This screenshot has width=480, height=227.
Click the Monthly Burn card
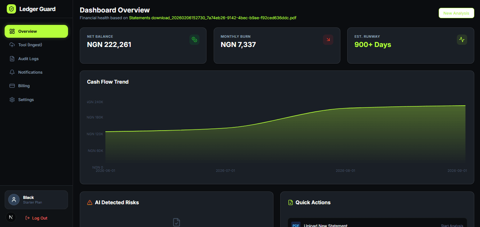[x=277, y=46]
